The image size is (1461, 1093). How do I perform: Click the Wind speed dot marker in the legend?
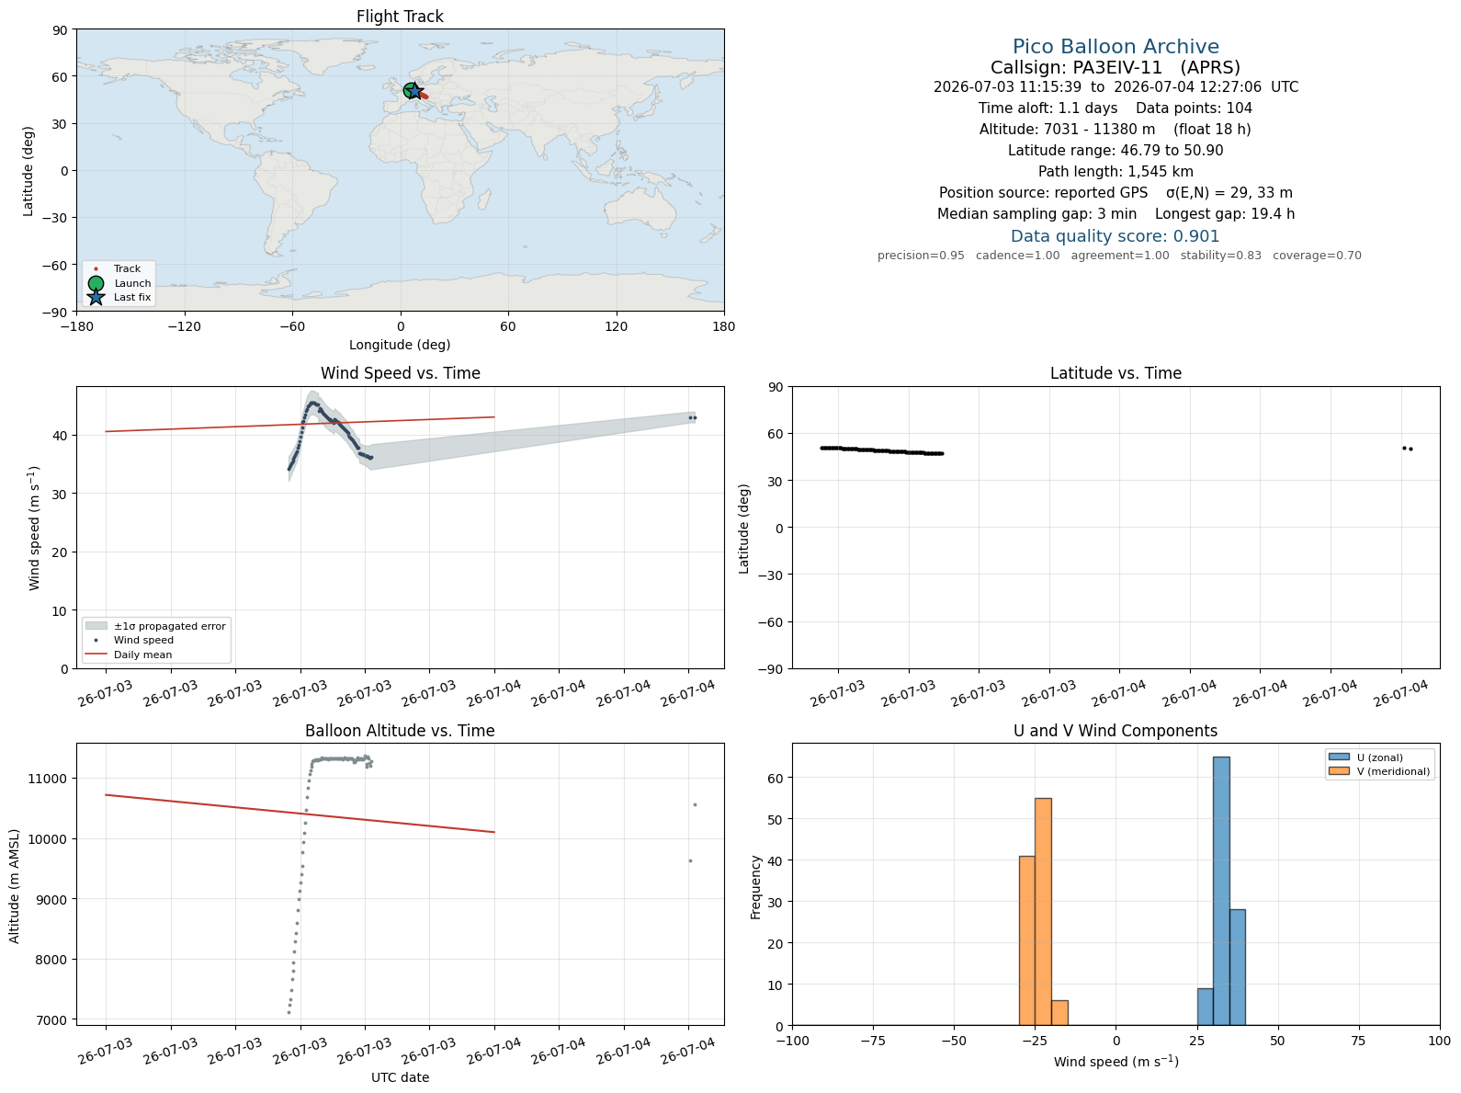96,640
